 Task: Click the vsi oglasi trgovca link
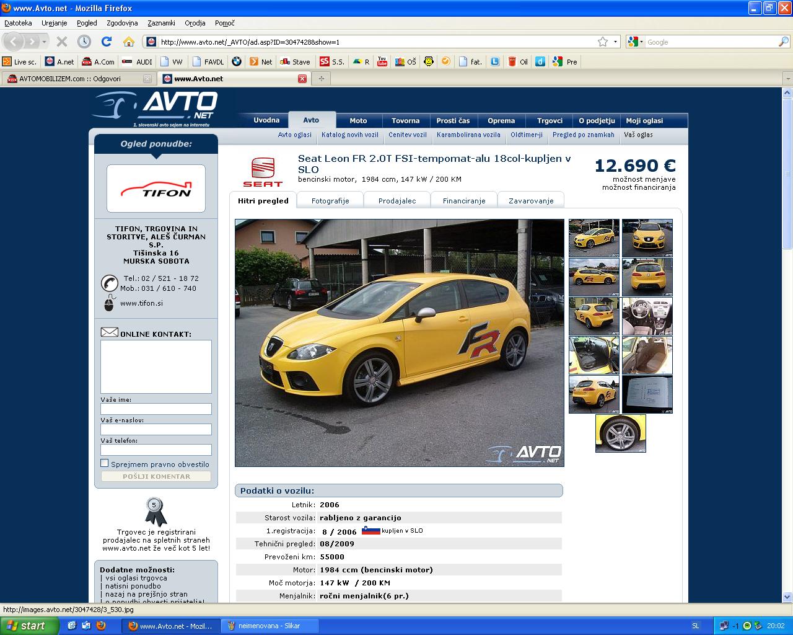[x=136, y=578]
